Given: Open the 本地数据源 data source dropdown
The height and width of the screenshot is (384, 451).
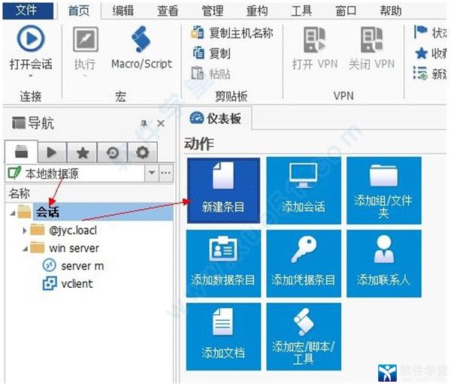Looking at the screenshot, I should (x=152, y=173).
